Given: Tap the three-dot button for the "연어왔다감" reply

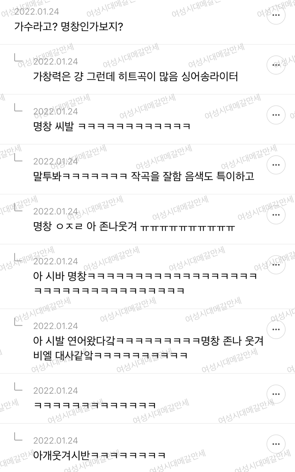Looking at the screenshot, I should click(x=276, y=330).
